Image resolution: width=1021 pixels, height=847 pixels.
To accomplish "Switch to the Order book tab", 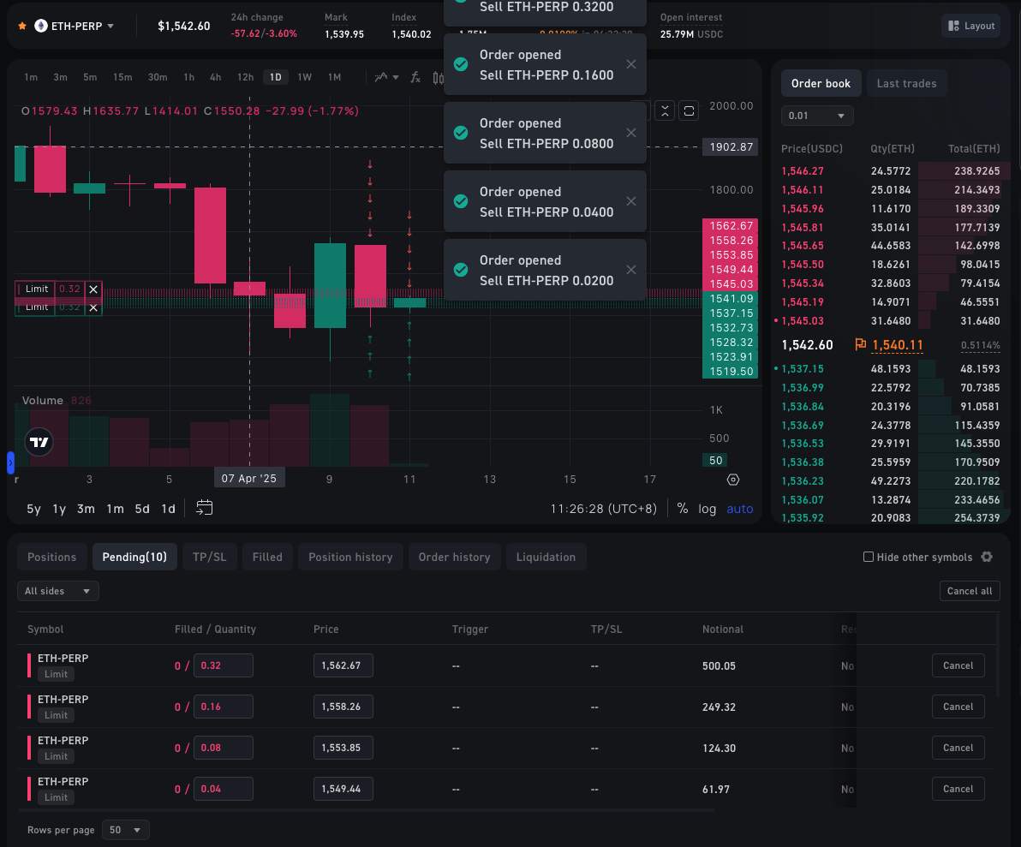I will pyautogui.click(x=821, y=83).
